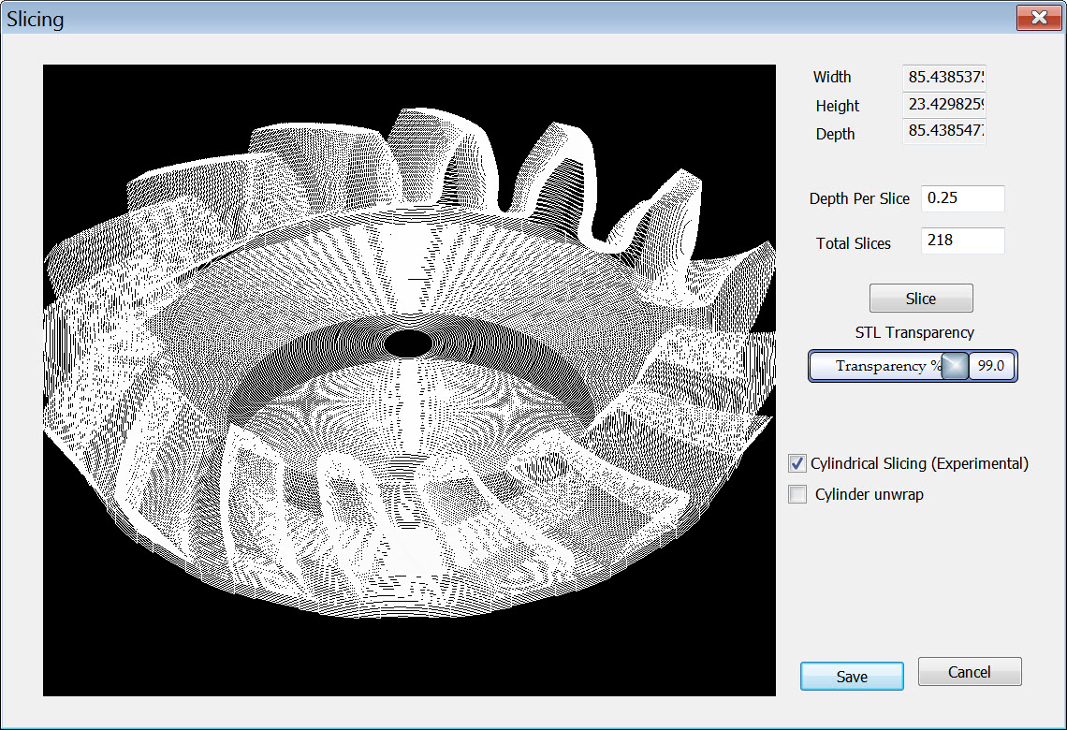The image size is (1067, 730).
Task: Select the Width value field
Action: [x=944, y=78]
